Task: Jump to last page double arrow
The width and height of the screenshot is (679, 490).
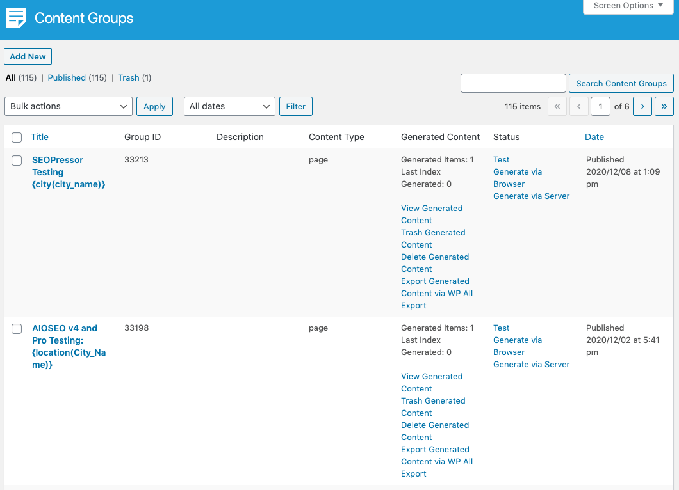Action: pos(664,106)
